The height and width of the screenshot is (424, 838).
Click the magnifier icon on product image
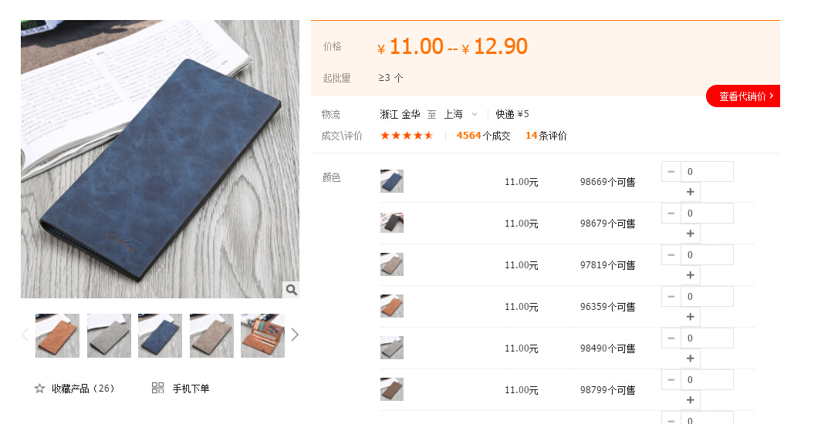[x=291, y=289]
